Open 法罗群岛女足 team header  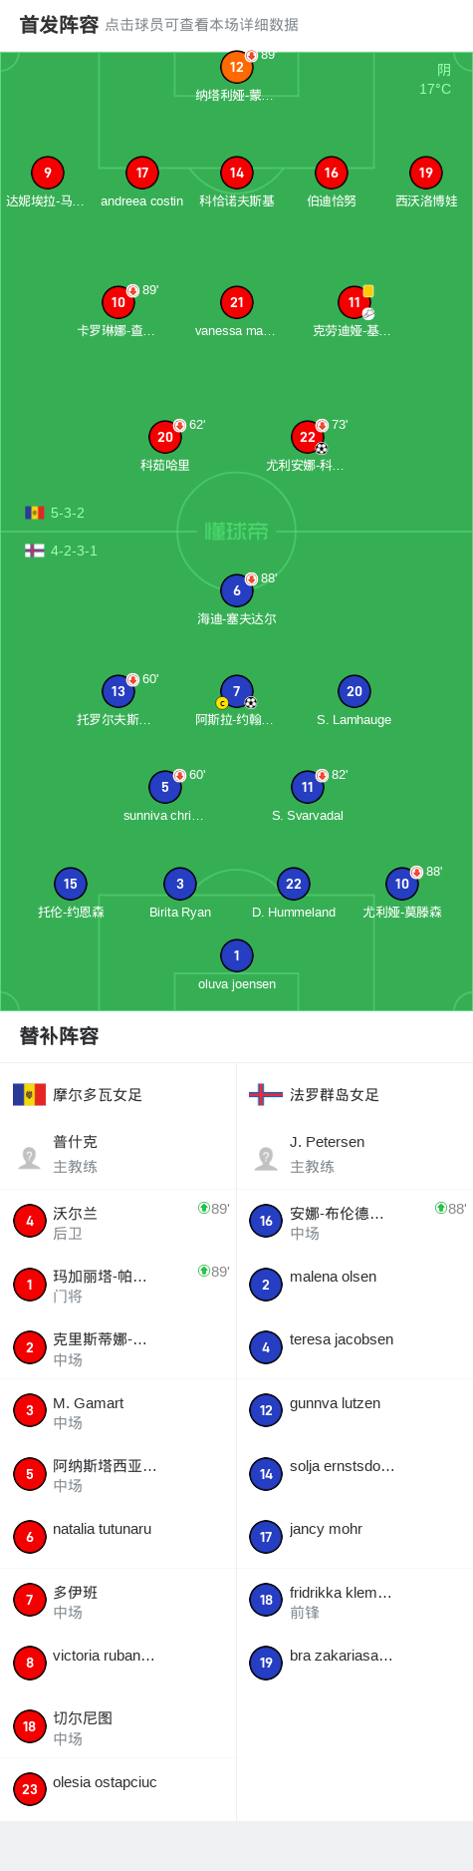(314, 1094)
